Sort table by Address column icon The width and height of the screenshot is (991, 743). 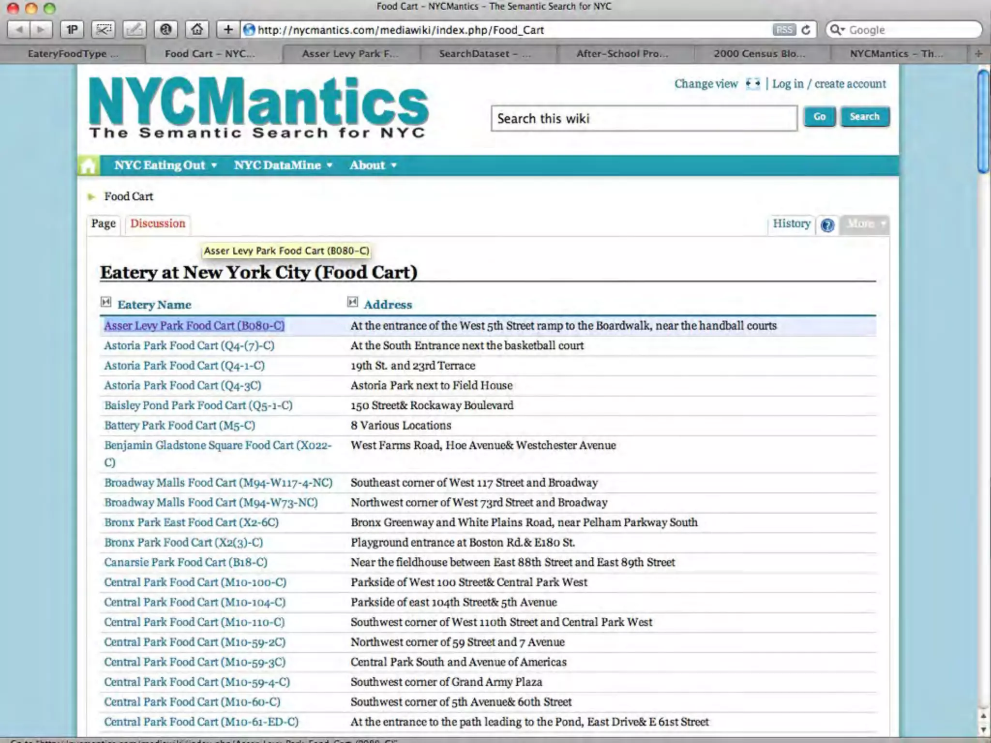[x=352, y=302]
